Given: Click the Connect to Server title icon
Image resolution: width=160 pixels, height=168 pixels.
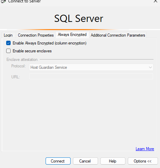Looking at the screenshot, I should (3, 1).
